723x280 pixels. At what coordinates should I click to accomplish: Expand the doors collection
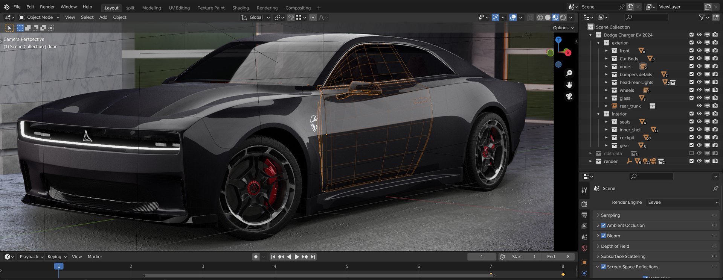click(606, 67)
